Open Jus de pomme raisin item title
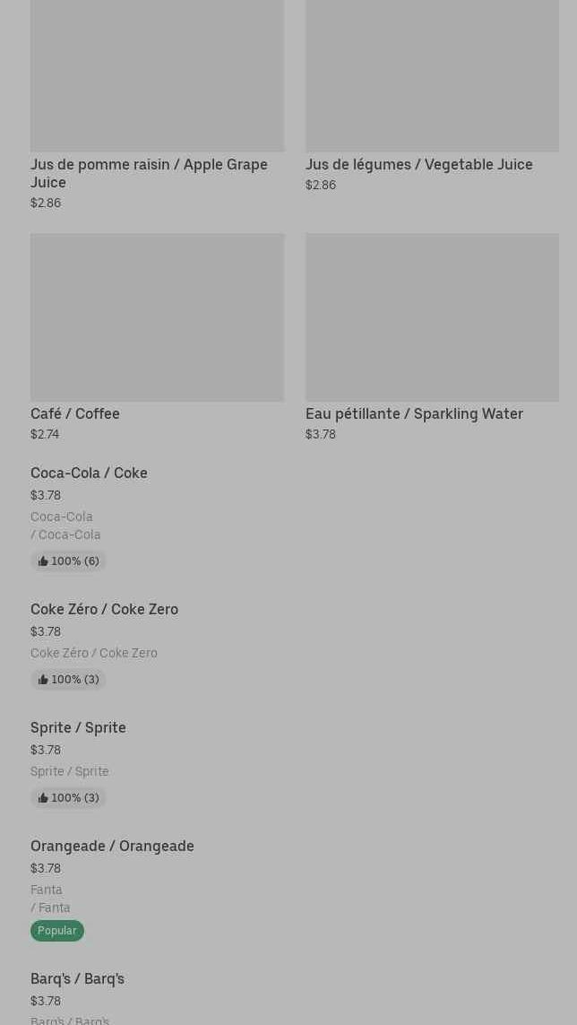 coord(149,173)
